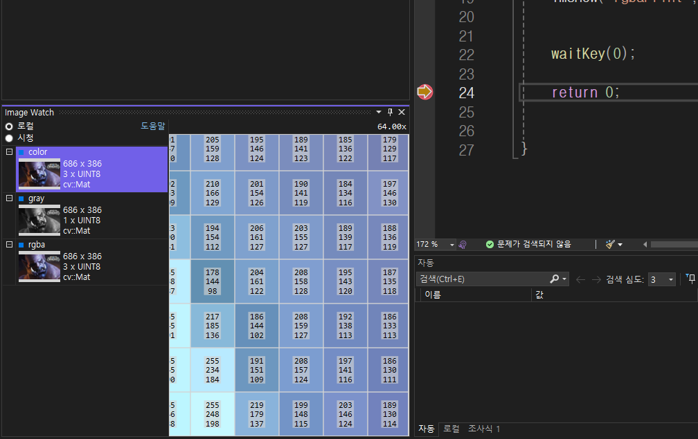
Task: Click pixel cell with values 217 185 136
Action: [213, 326]
